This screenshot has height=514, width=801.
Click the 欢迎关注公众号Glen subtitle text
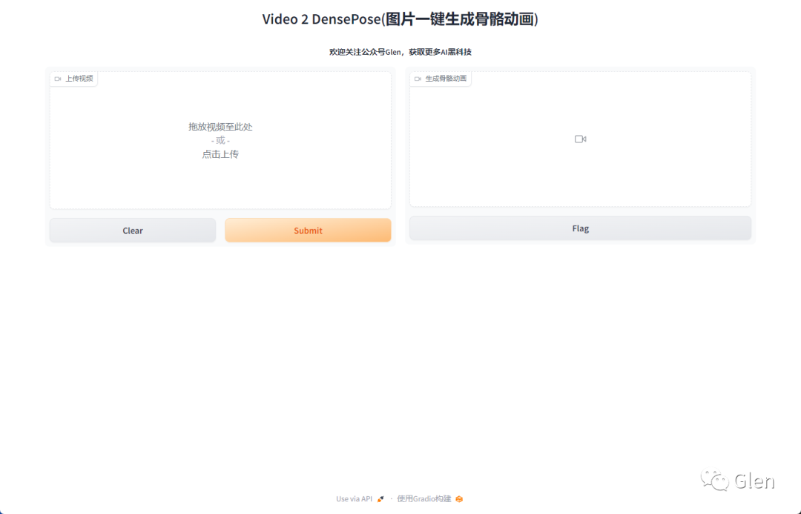(400, 51)
